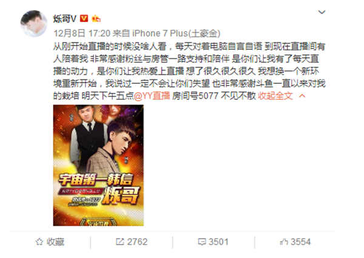Open the 12月8日 17:20 timestamp link

(x=82, y=33)
